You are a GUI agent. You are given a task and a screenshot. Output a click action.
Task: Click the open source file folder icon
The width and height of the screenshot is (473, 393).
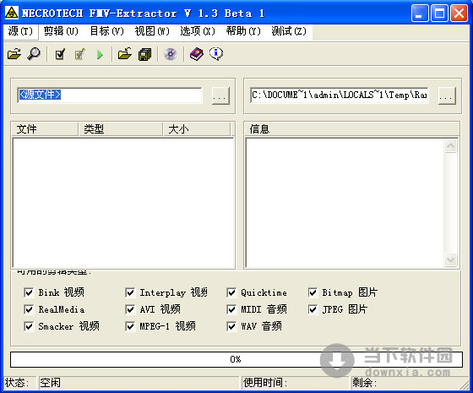[14, 54]
